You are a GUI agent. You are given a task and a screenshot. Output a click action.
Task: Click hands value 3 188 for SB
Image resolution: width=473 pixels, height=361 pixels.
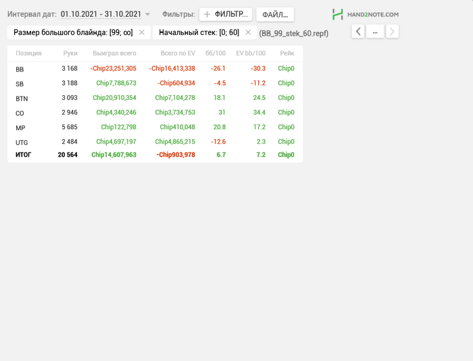coord(70,83)
